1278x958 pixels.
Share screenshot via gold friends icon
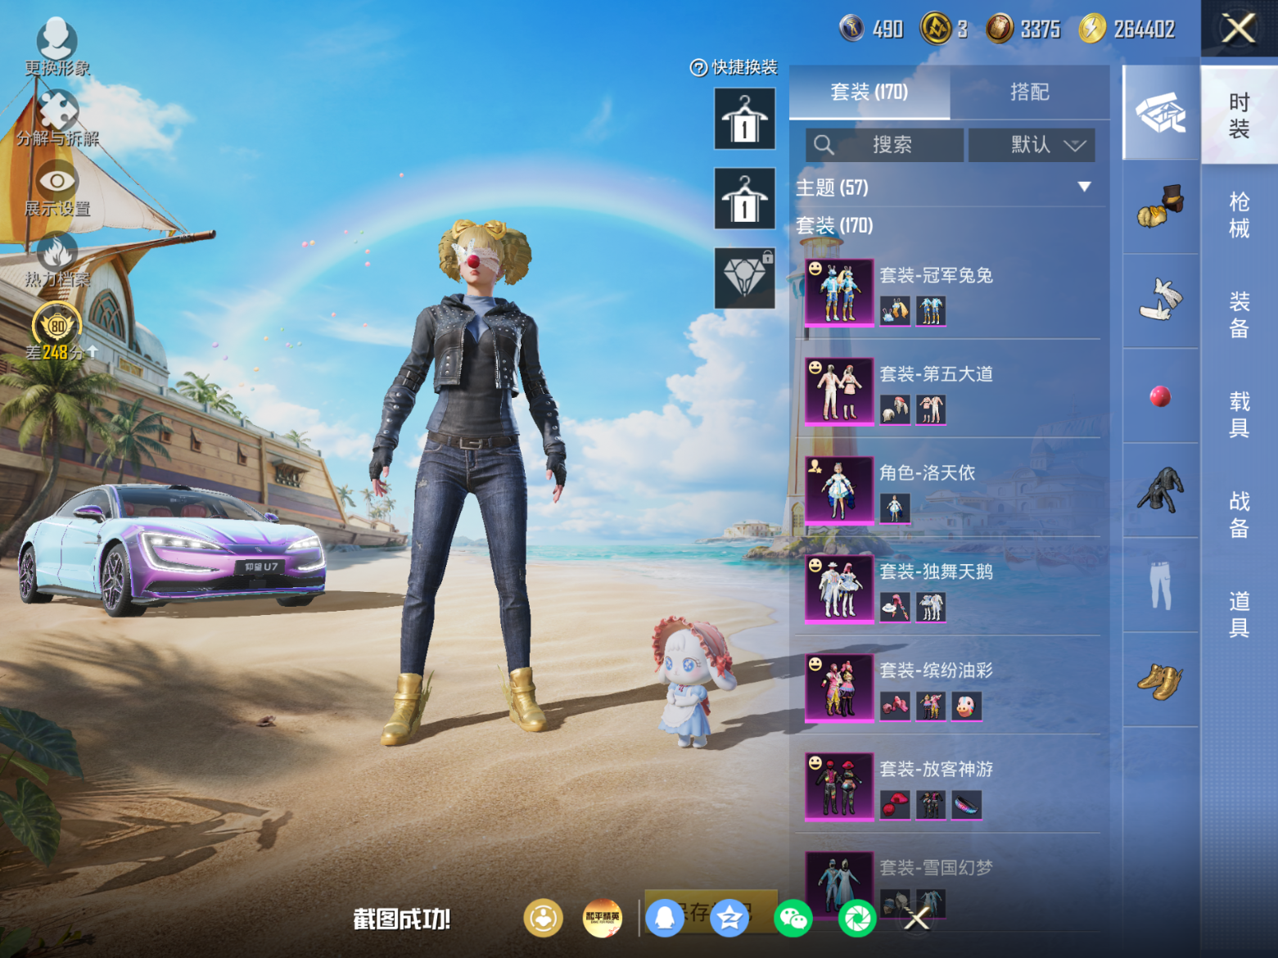(544, 918)
